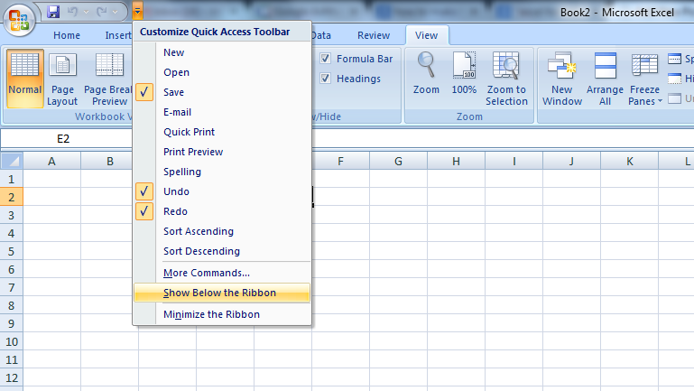Select column K header

pyautogui.click(x=629, y=161)
